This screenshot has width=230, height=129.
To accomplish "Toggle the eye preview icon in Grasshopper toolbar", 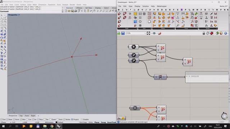I will point(154,33).
